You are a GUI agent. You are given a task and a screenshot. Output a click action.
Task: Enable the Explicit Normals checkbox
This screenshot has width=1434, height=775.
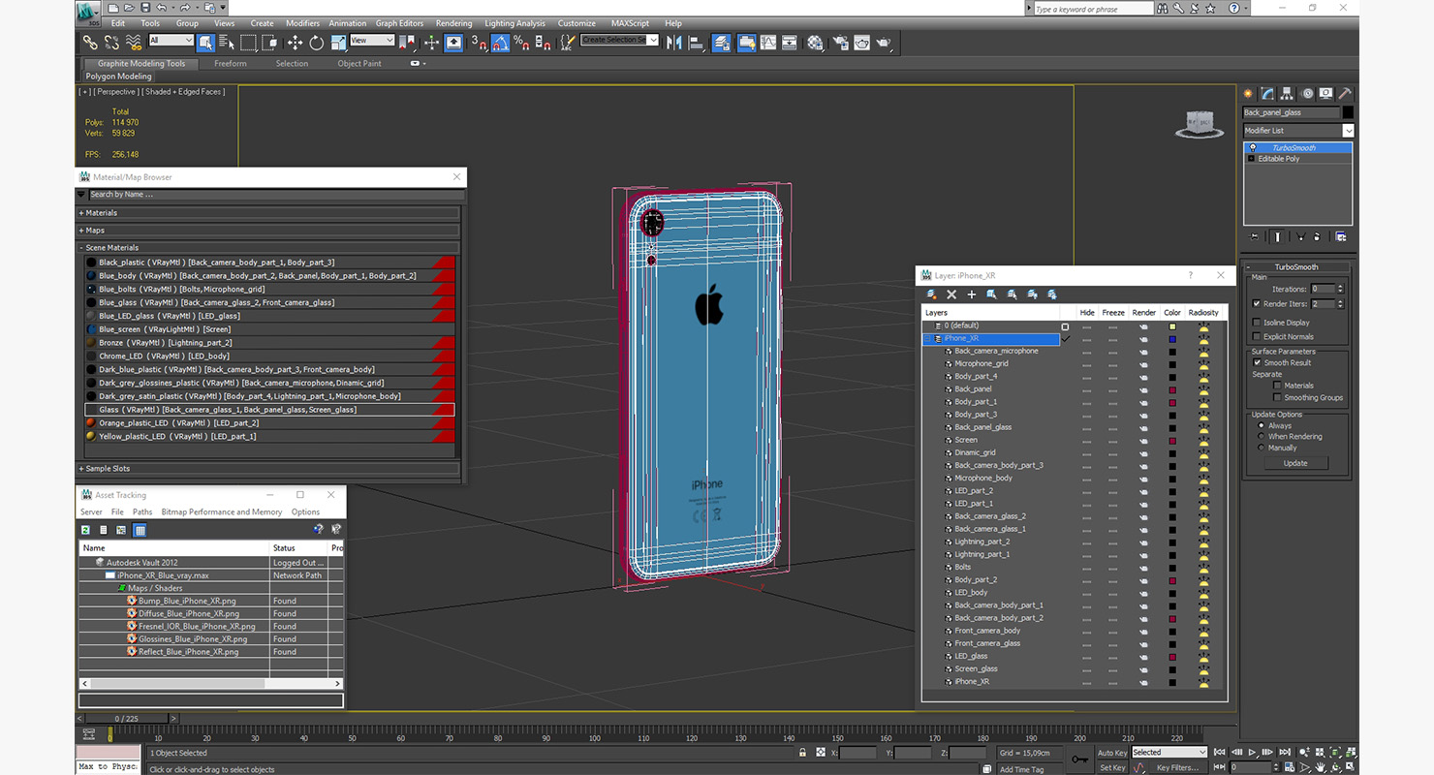point(1257,336)
